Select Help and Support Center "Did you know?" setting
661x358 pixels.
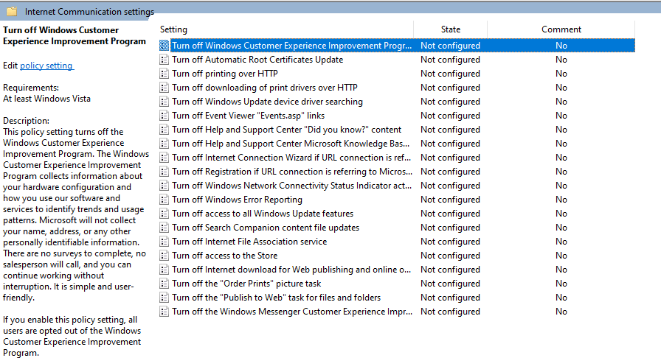tap(287, 130)
